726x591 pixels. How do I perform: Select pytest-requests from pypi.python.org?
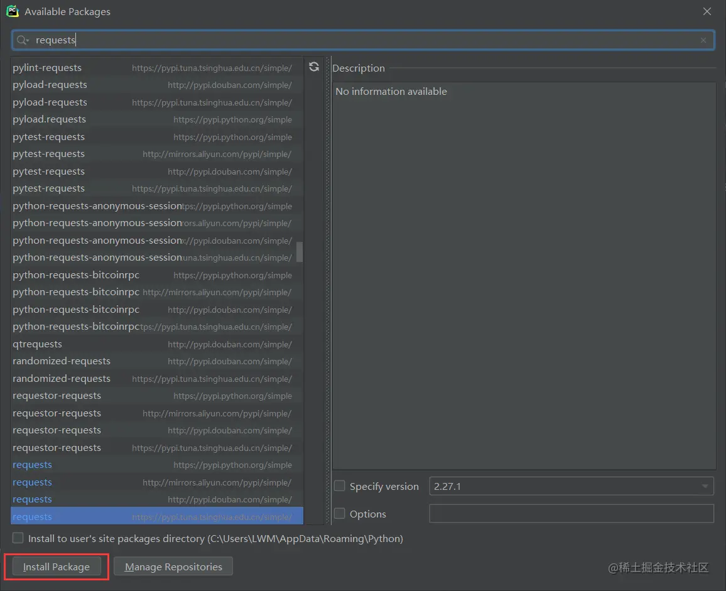point(157,137)
